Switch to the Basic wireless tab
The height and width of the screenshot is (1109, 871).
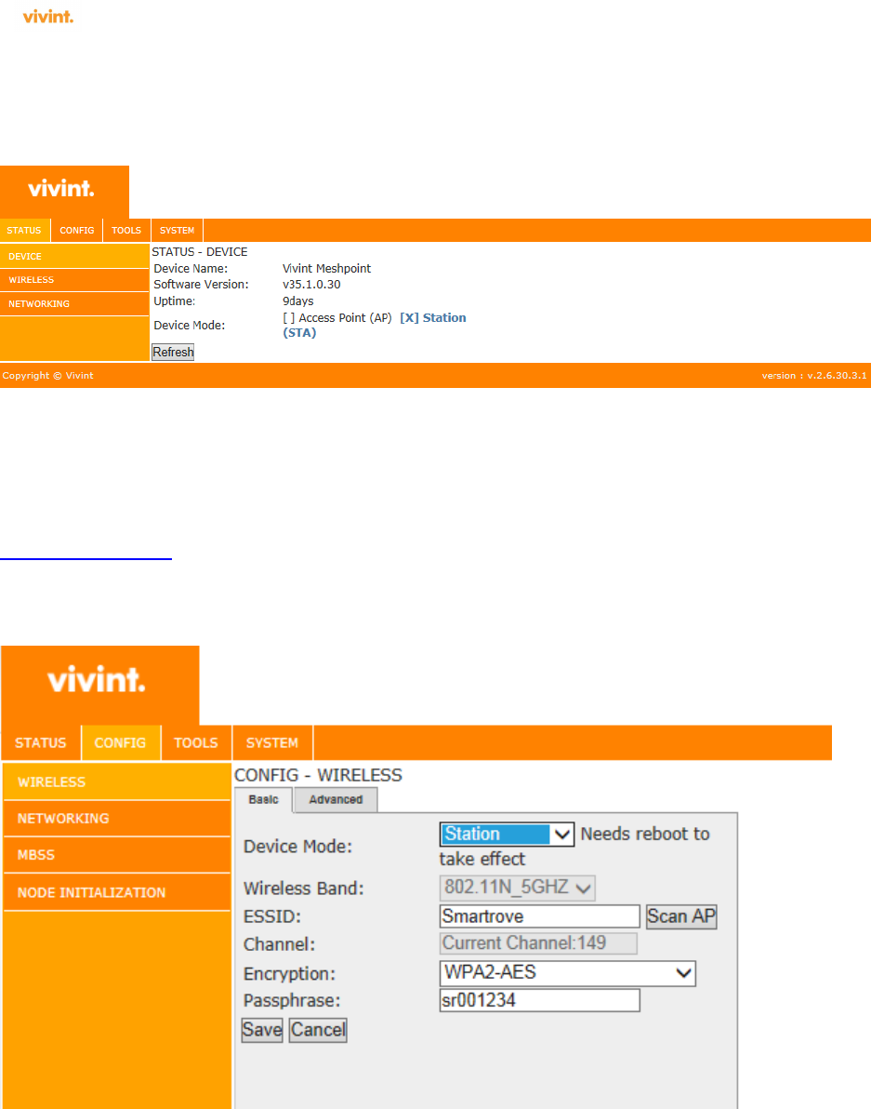(263, 800)
